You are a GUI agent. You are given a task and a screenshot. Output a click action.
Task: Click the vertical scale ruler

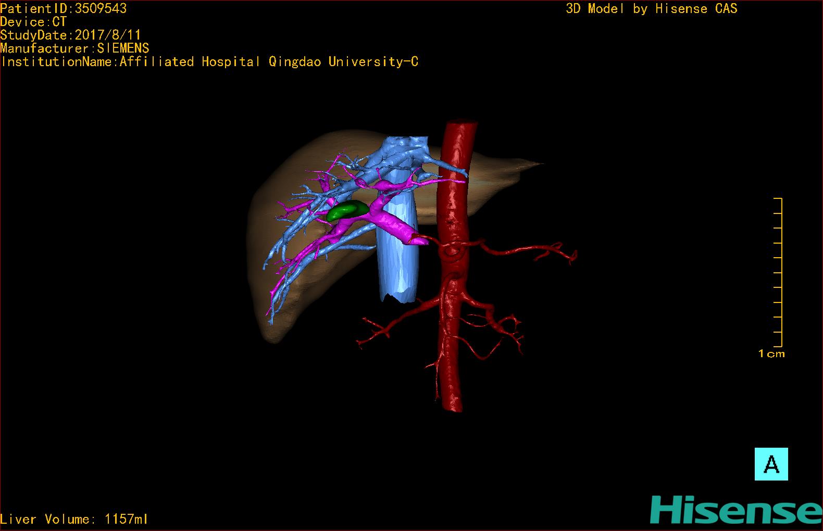coord(778,272)
